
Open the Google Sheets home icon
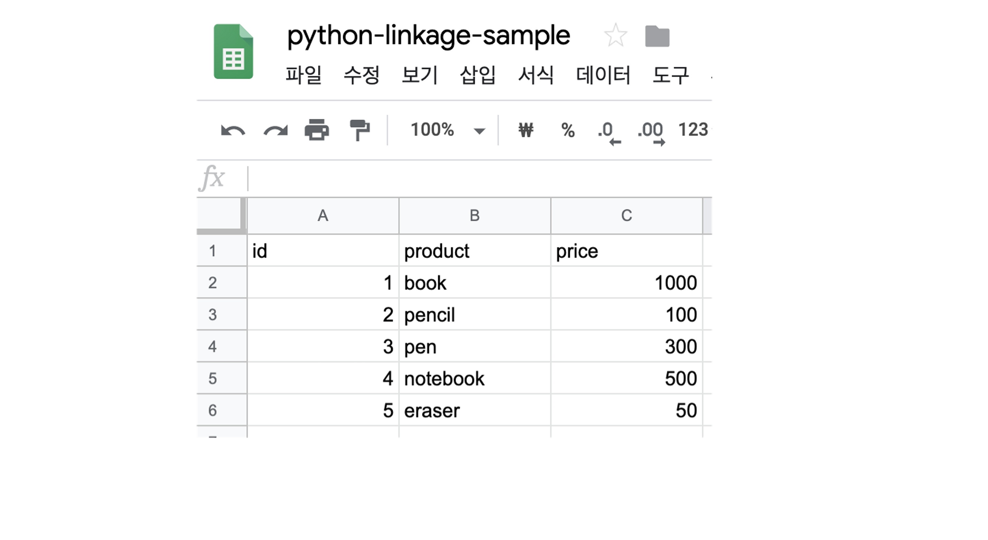click(x=233, y=51)
